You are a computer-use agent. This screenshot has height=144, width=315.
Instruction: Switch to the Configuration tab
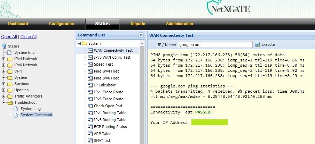(x=61, y=24)
